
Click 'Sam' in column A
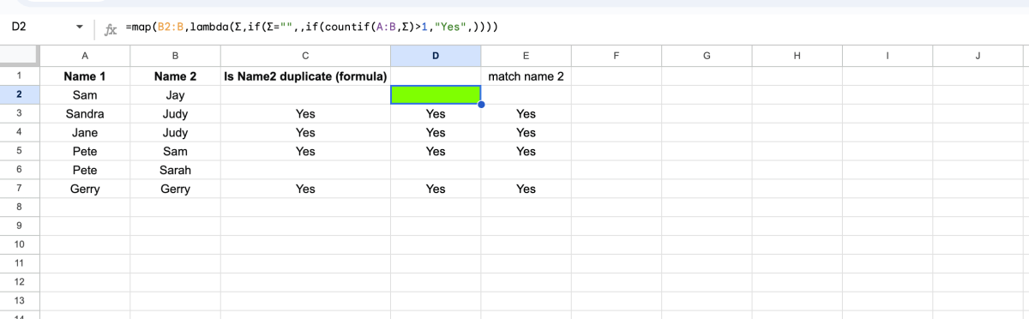tap(85, 95)
